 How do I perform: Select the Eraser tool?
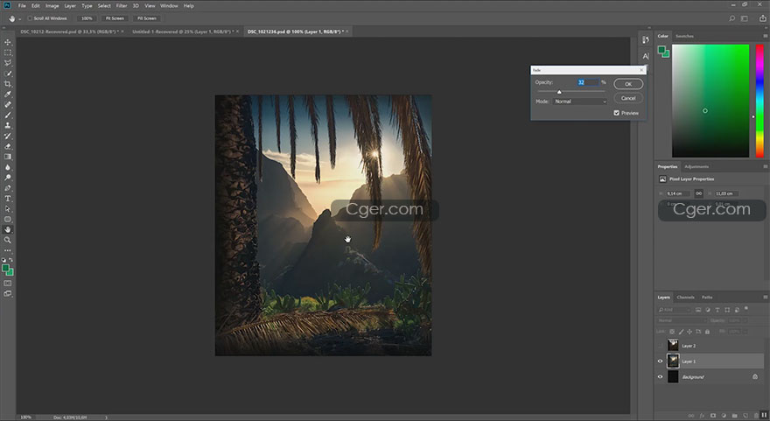[7, 146]
